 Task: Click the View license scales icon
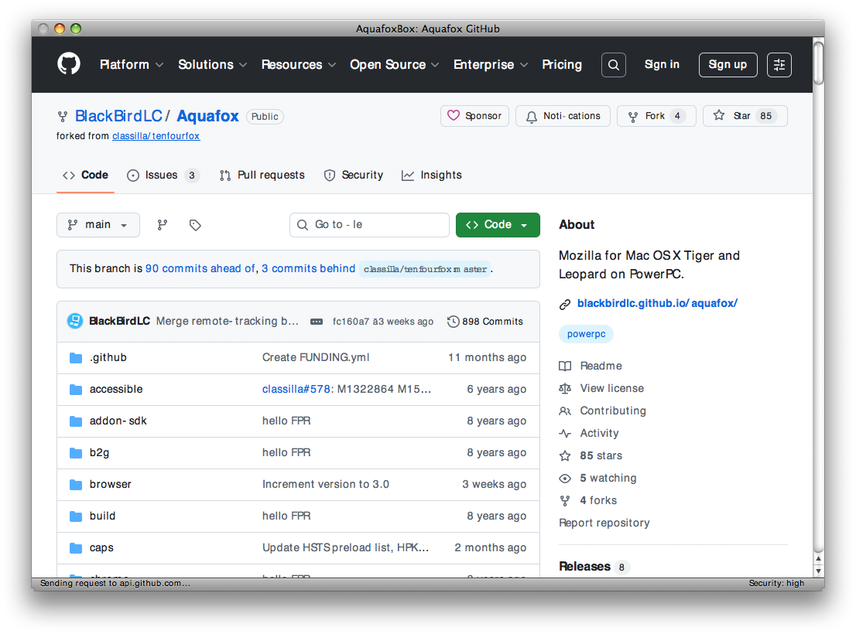pos(565,388)
